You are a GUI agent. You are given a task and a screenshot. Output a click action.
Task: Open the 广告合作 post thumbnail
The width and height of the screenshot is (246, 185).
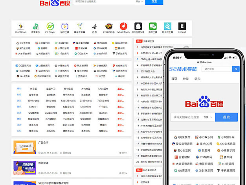click(25, 148)
